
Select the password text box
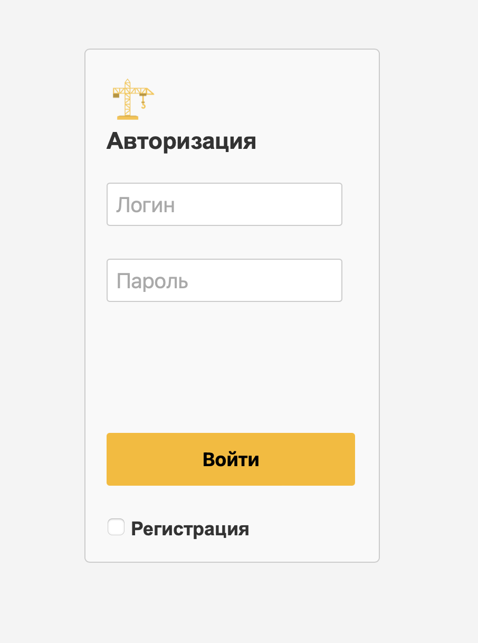[x=224, y=280]
